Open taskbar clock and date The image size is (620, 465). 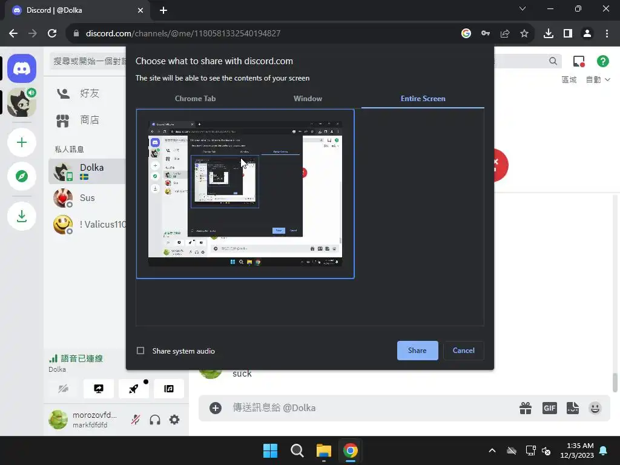[x=577, y=450]
